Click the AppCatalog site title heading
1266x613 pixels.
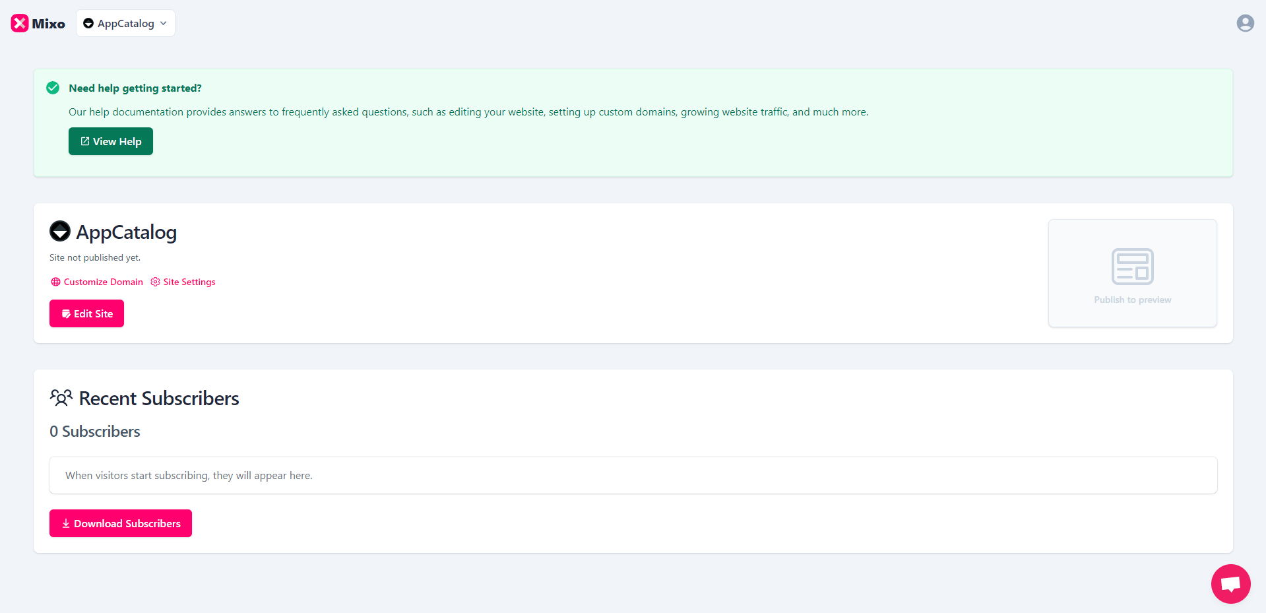click(127, 232)
